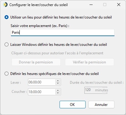The width and height of the screenshot is (126, 115).
Task: Select 'Laisser Windows définir' radio option
Action: point(6,45)
